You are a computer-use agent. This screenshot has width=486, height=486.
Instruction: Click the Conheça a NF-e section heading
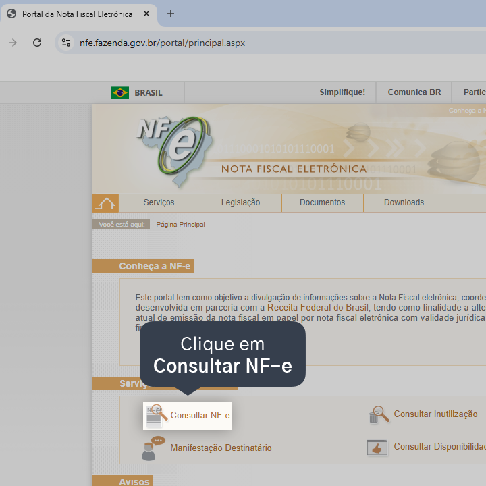click(x=143, y=266)
